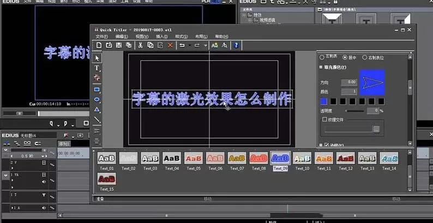The image size is (433, 223).
Task: Open the Redo history dropdown arrow
Action: click(x=205, y=46)
